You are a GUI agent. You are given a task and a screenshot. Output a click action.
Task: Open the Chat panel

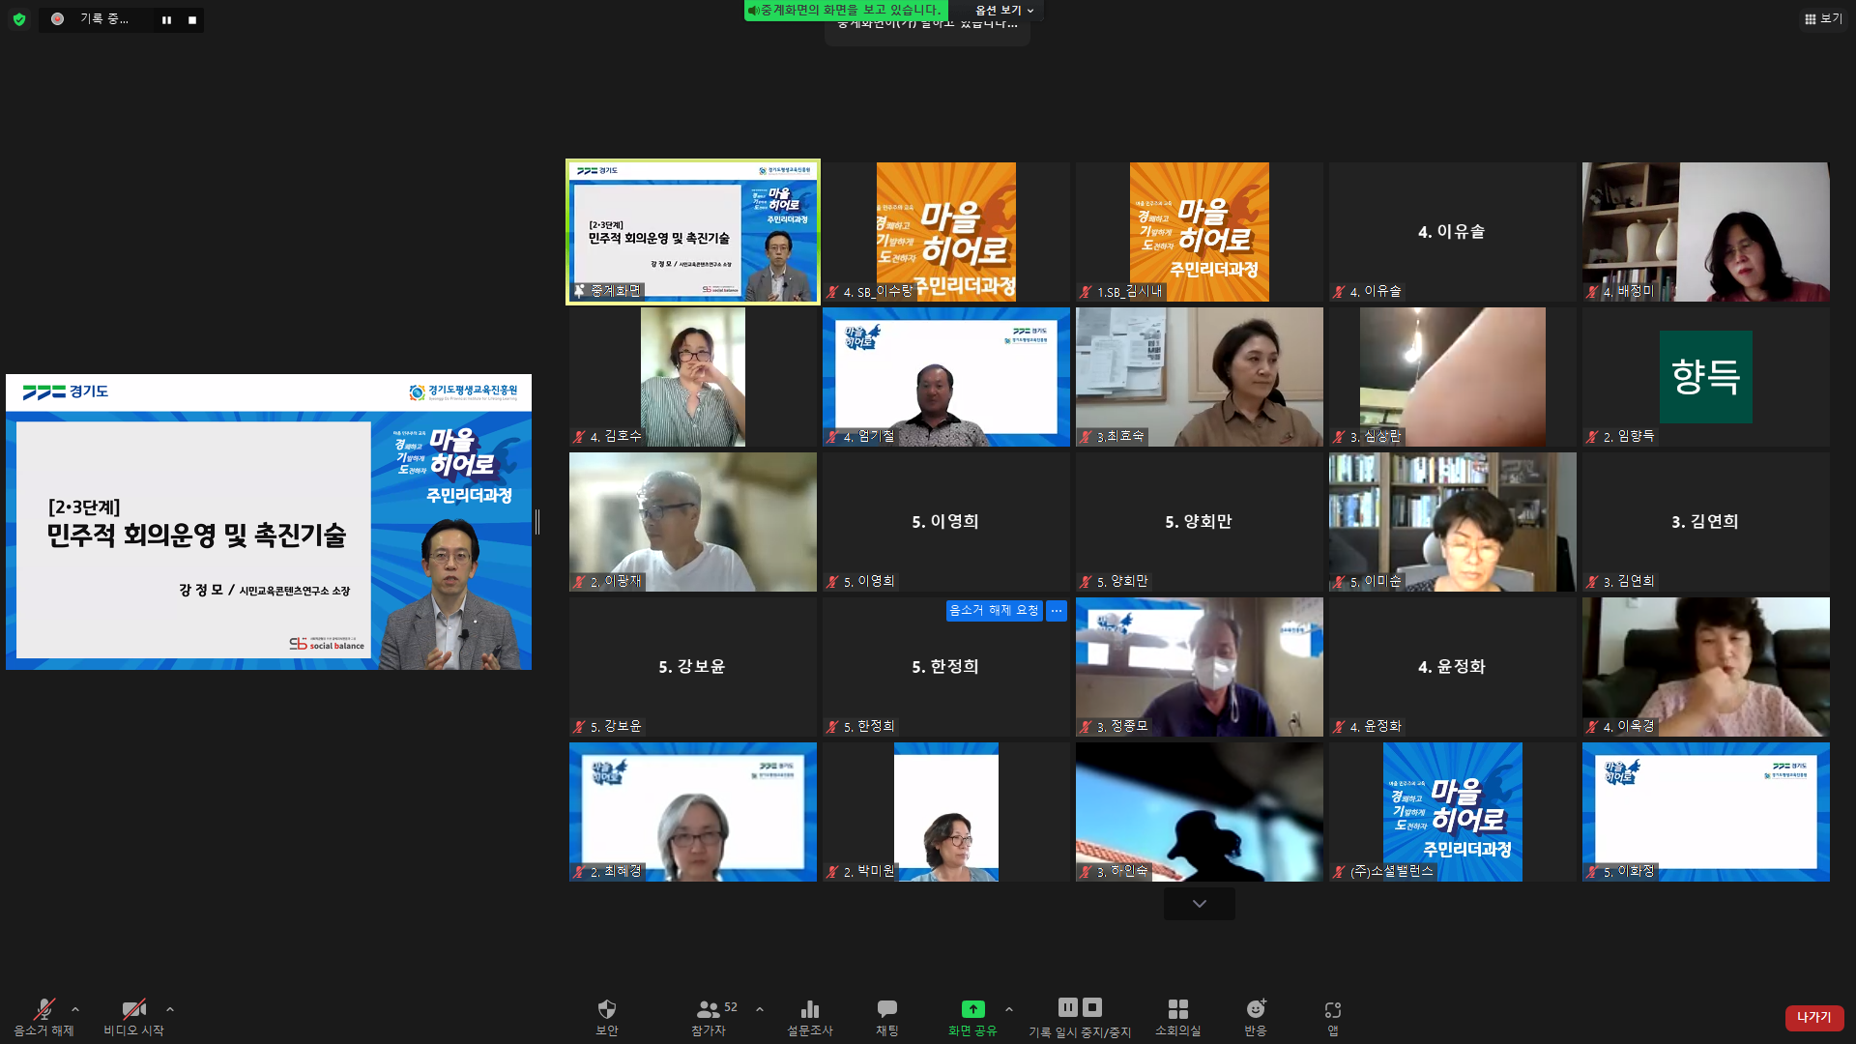pyautogui.click(x=886, y=1010)
